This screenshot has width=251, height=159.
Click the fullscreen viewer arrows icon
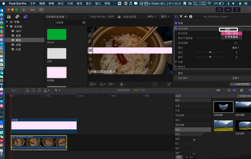[x=169, y=84]
